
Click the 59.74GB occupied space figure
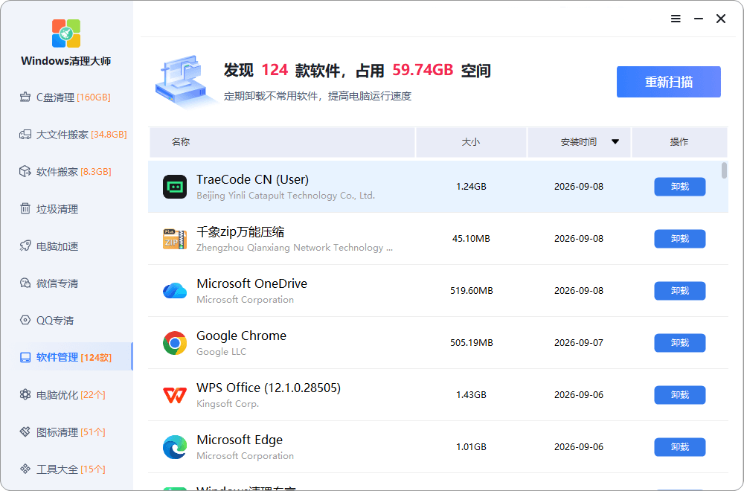423,70
